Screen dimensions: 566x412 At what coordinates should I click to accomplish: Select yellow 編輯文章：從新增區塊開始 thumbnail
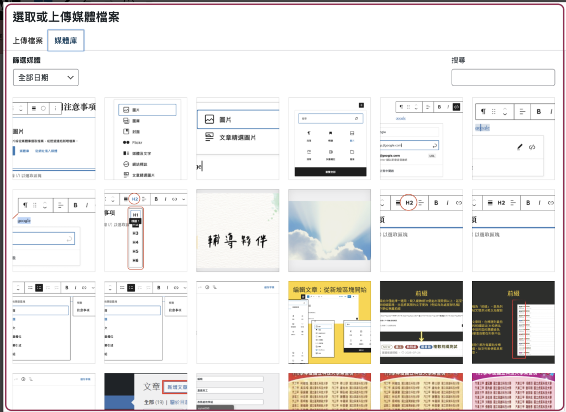(329, 323)
